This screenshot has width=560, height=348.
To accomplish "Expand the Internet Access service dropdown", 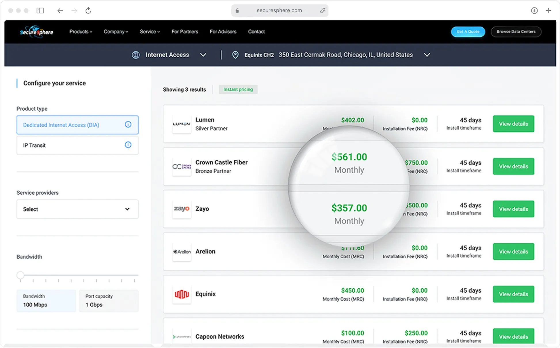I will point(203,55).
